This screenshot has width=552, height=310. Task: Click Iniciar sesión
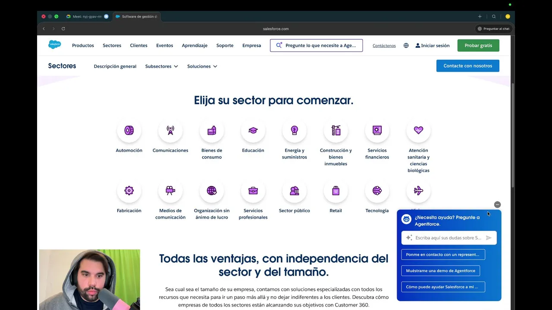[432, 45]
